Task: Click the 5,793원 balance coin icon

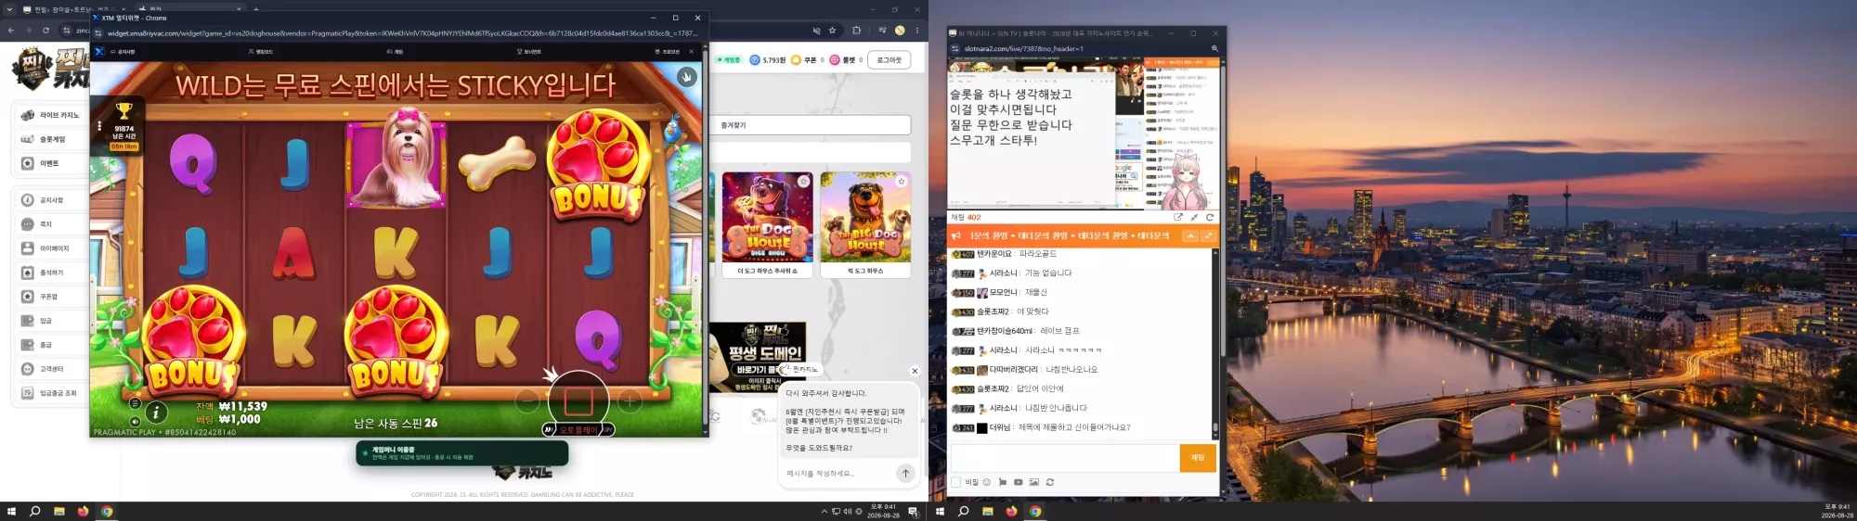Action: point(755,60)
